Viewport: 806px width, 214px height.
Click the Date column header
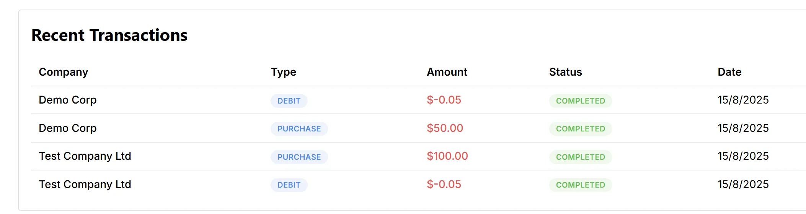(729, 72)
